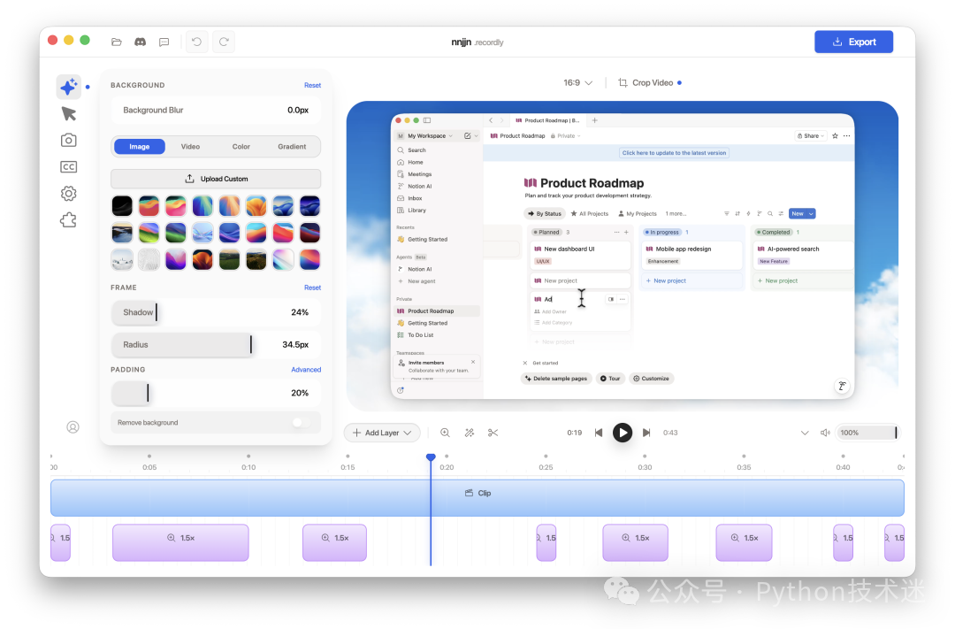This screenshot has width=955, height=629.
Task: Redo the last edit
Action: pos(224,42)
